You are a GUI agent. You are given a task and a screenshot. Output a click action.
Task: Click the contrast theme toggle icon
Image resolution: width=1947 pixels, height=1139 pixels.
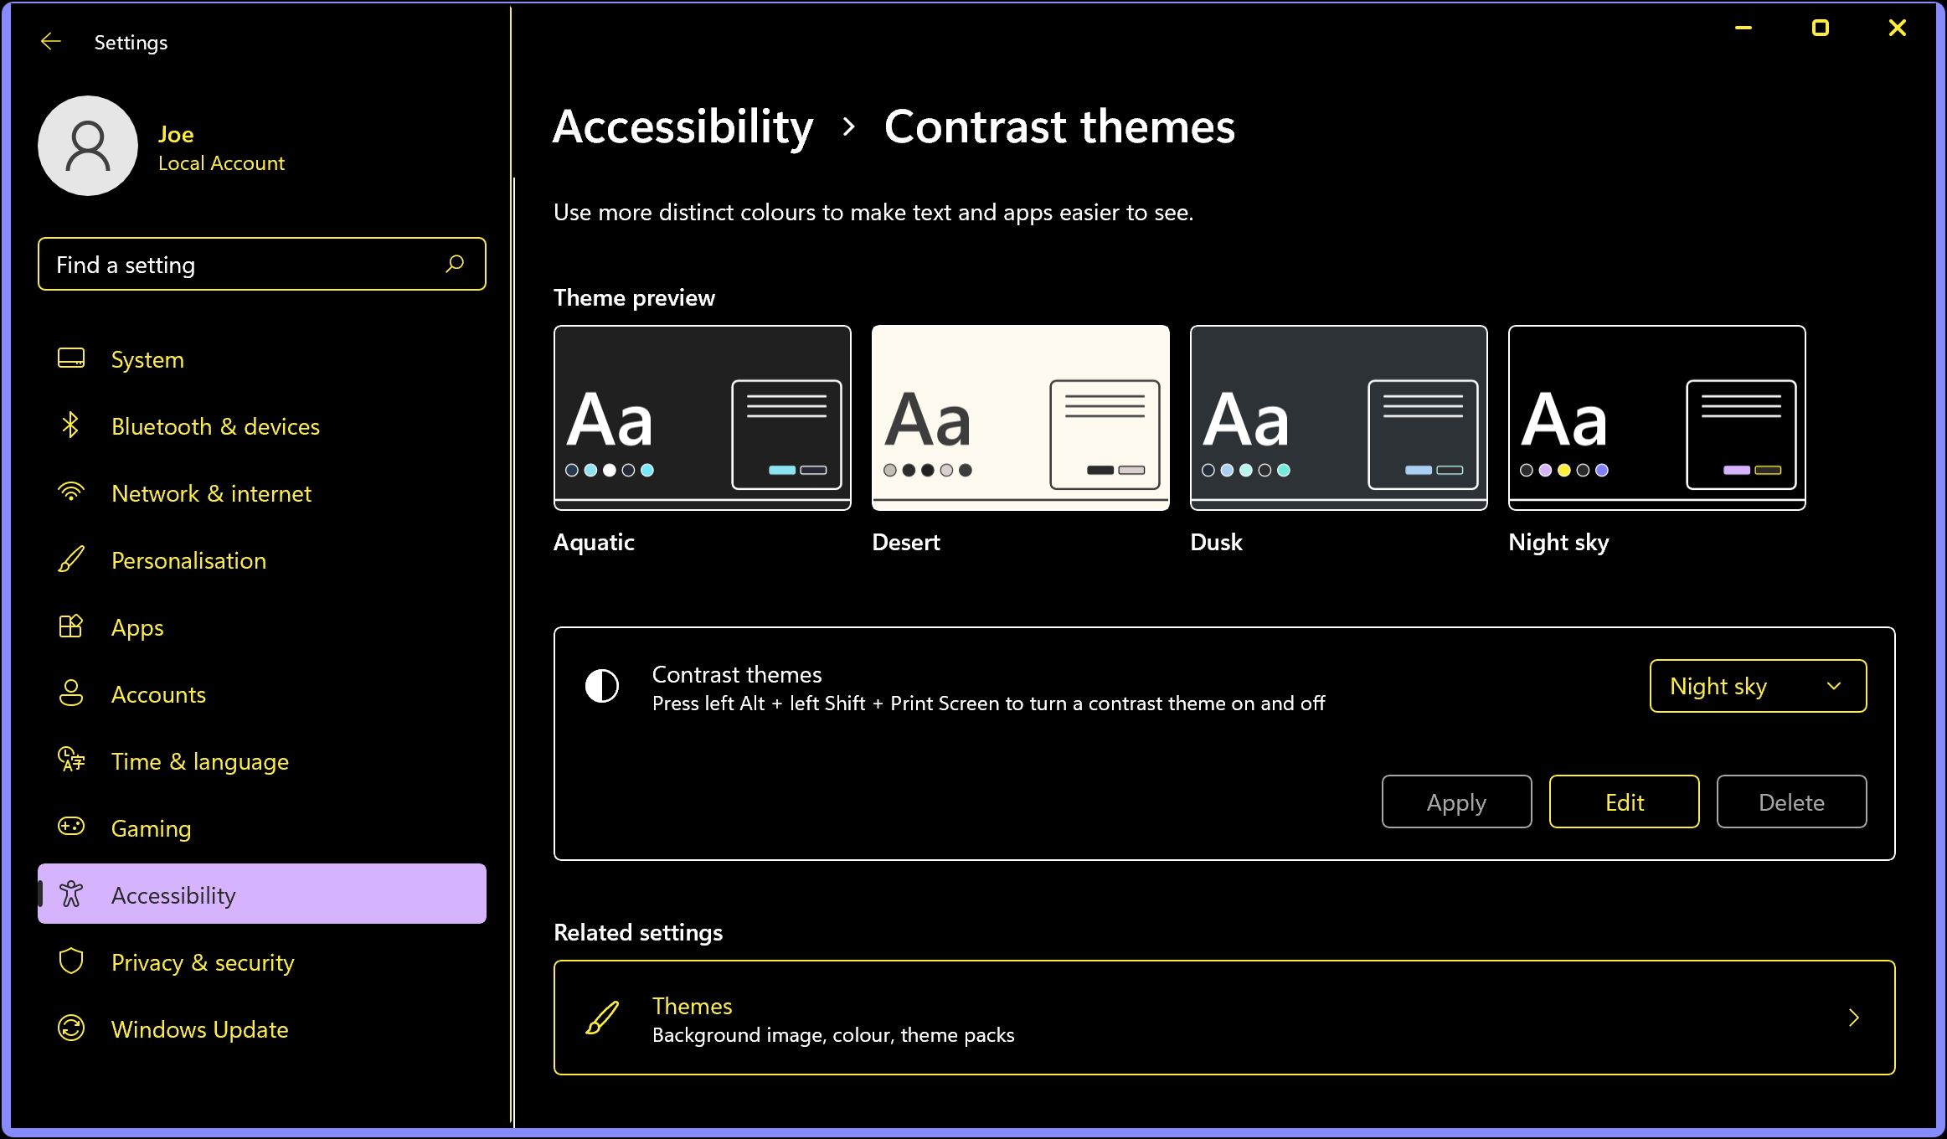point(602,686)
